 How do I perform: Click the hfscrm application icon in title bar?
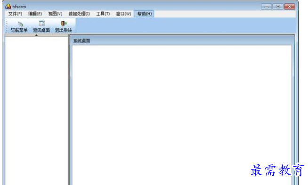point(8,7)
